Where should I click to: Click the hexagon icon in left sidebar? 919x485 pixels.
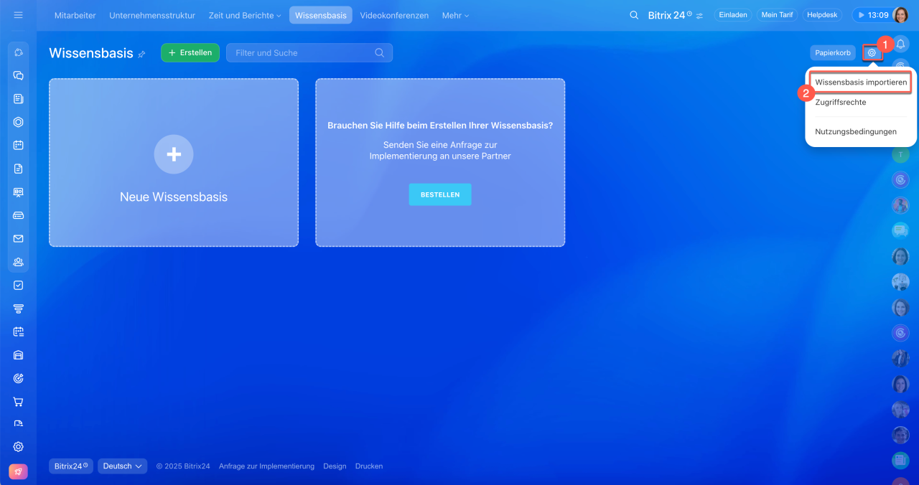click(x=19, y=122)
